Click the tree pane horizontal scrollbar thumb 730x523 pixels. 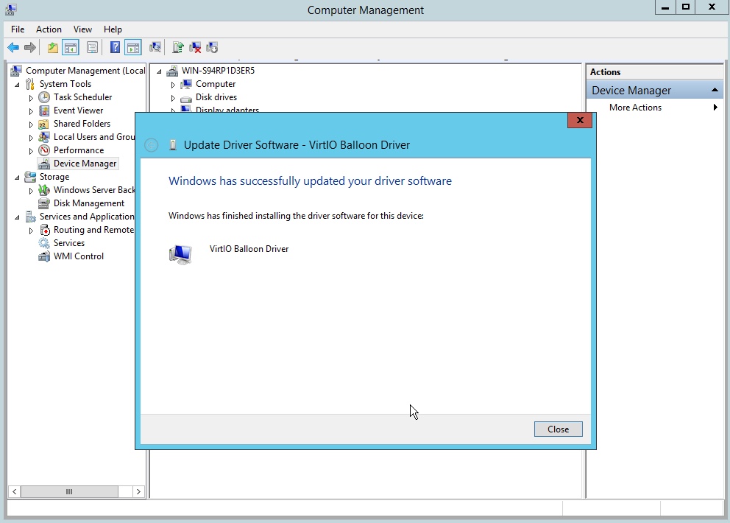coord(69,491)
